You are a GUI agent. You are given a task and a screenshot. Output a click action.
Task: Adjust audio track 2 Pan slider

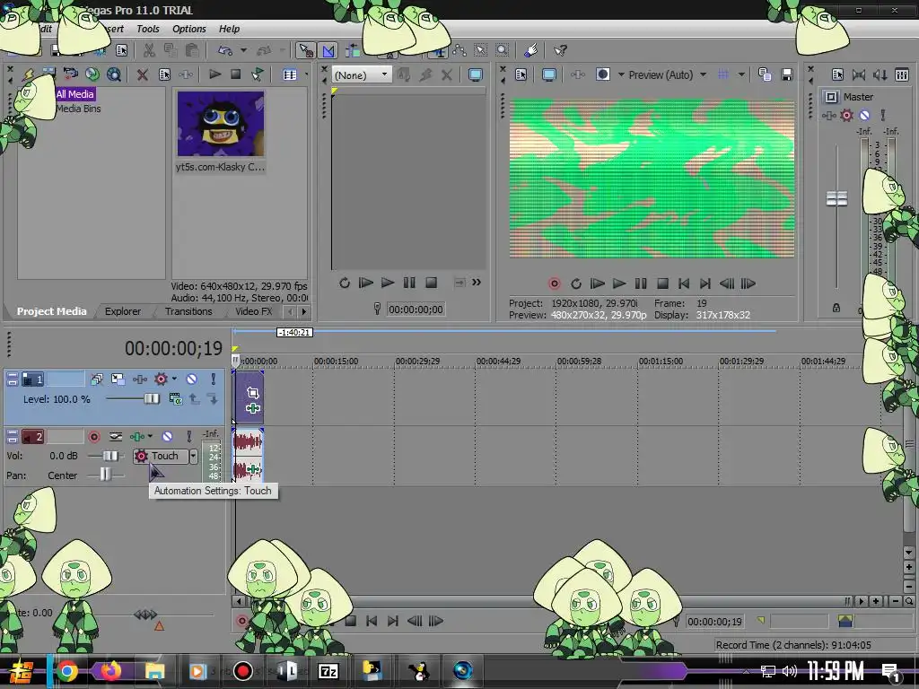pos(105,475)
